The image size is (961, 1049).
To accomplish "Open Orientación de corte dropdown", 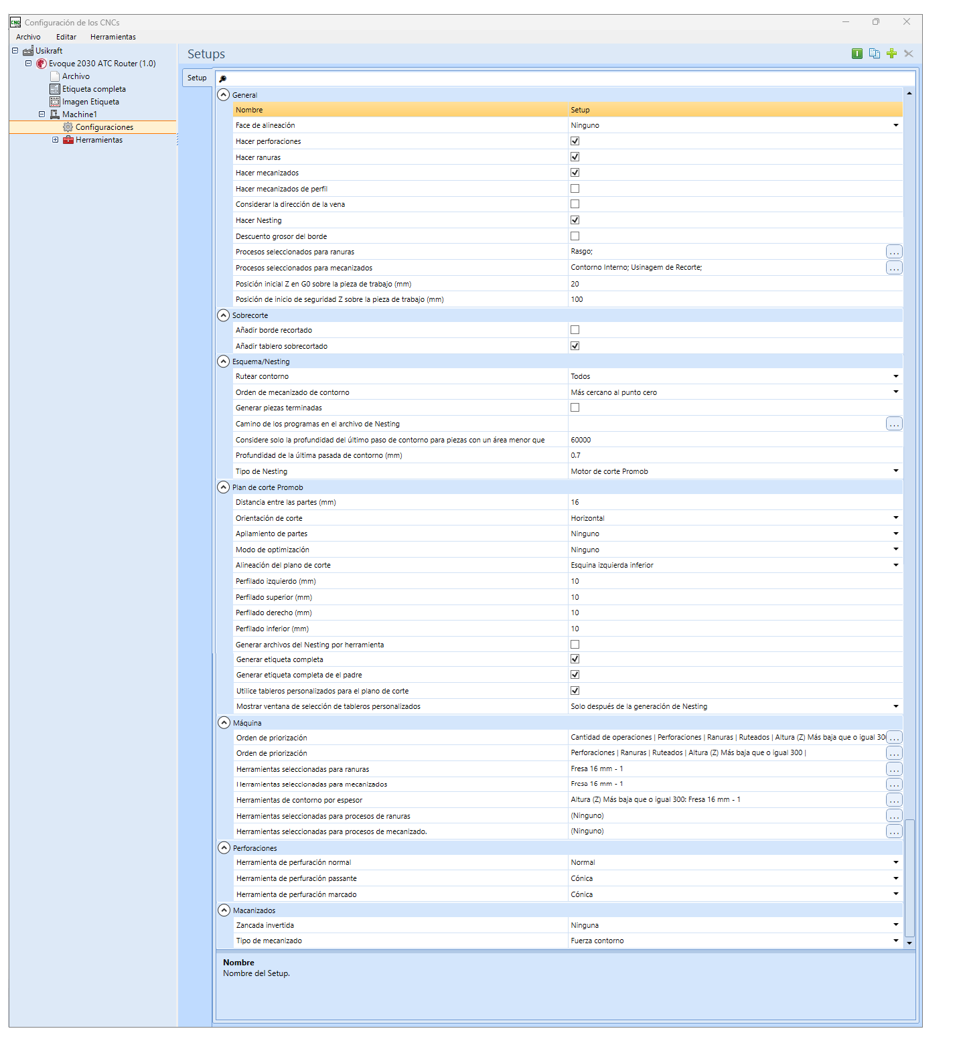I will pyautogui.click(x=896, y=518).
